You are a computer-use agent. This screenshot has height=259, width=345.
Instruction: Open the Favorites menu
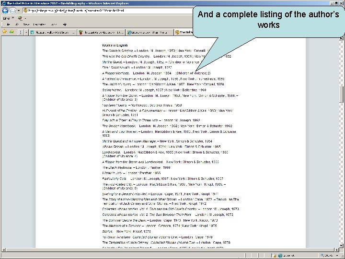coord(40,24)
